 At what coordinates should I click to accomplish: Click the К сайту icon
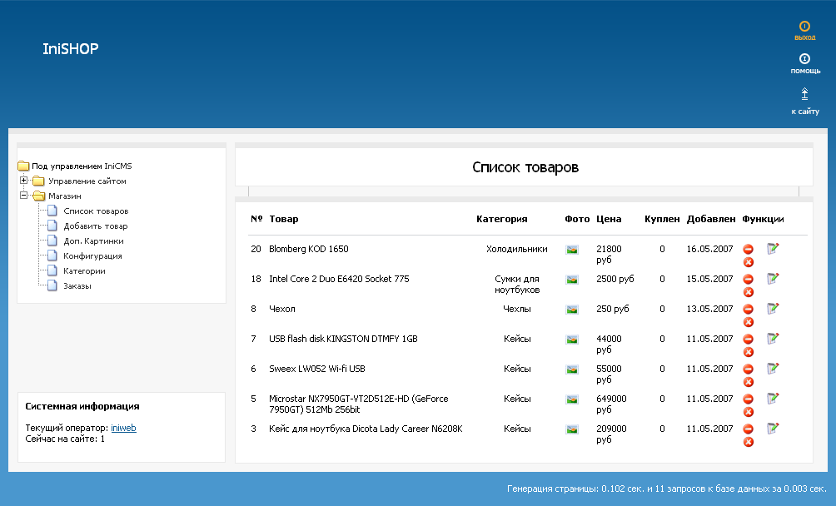804,93
